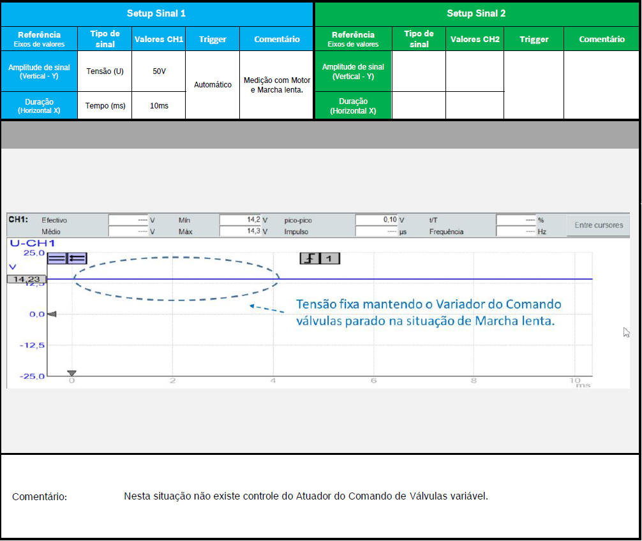This screenshot has width=642, height=541.
Task: Select the Setup Sinal 1 header
Action: click(156, 13)
